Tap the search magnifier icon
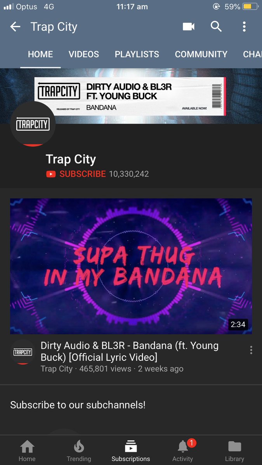Image resolution: width=262 pixels, height=465 pixels. 216,27
